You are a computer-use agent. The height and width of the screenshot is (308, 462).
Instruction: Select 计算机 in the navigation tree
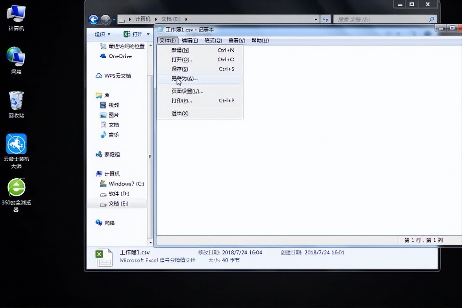108,174
